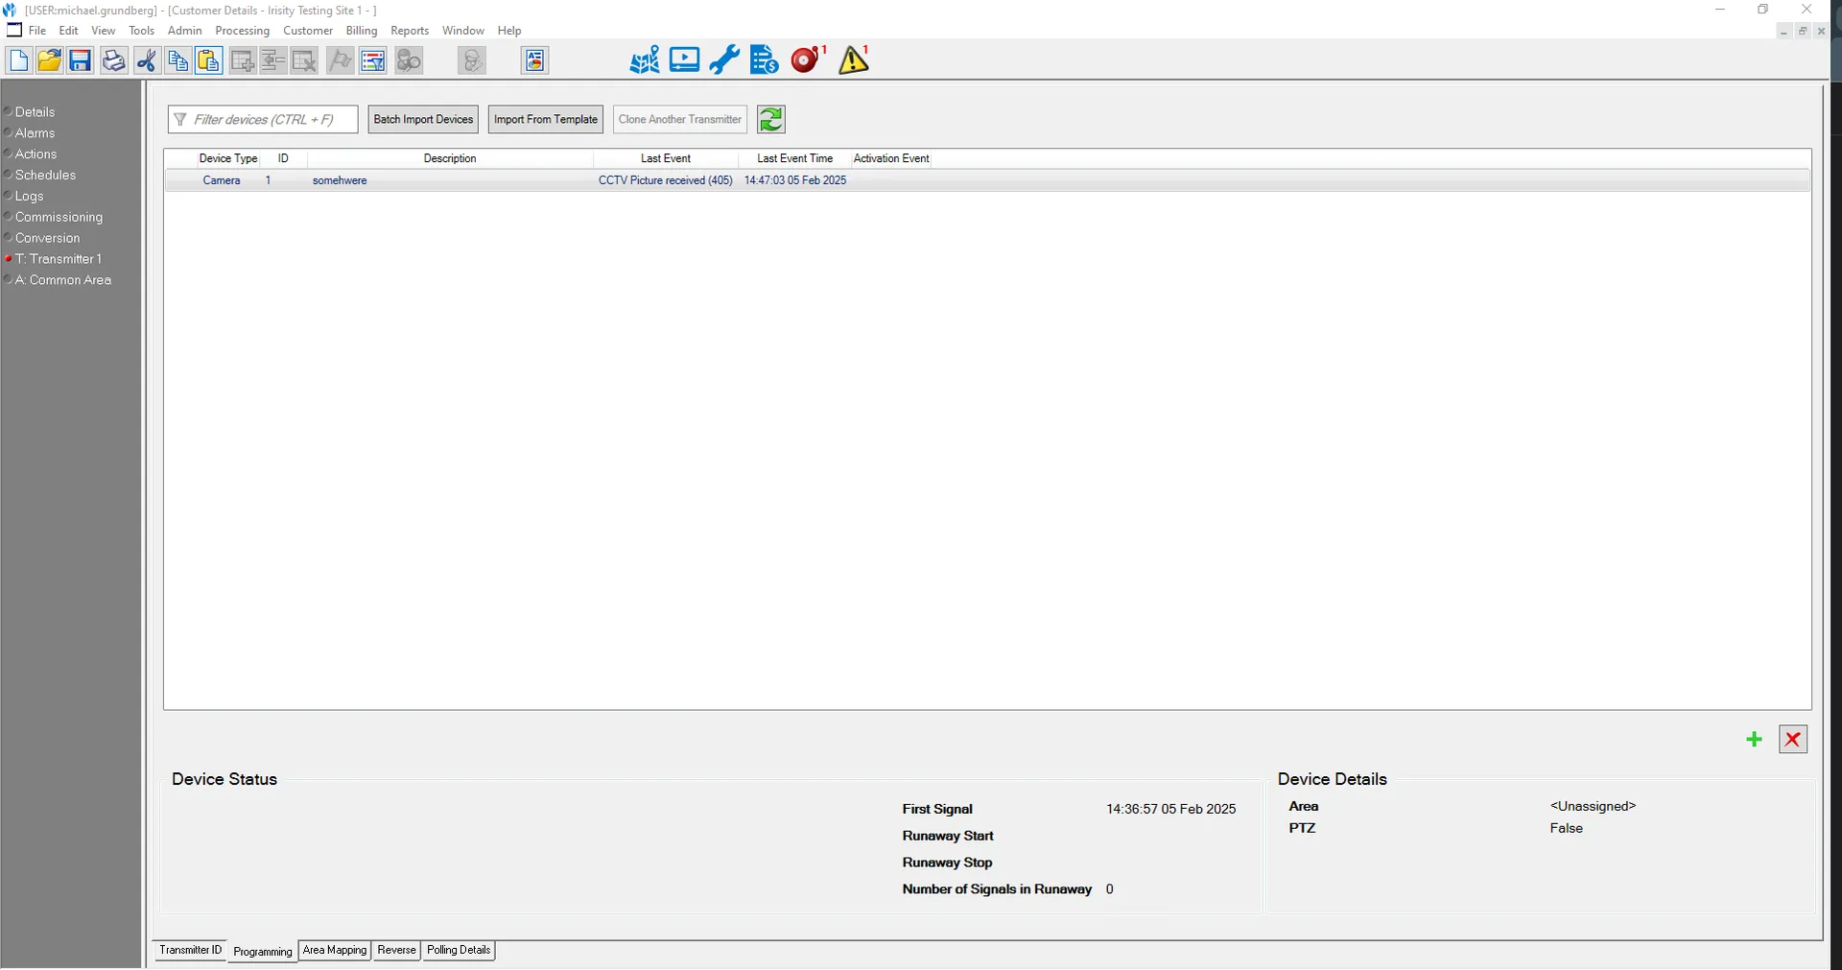Click the Paste clipboard icon

pyautogui.click(x=208, y=61)
